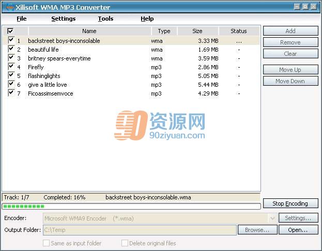The width and height of the screenshot is (322, 251).
Task: Uncheck backstreet boys-inconsolable track checkbox
Action: [x=11, y=40]
